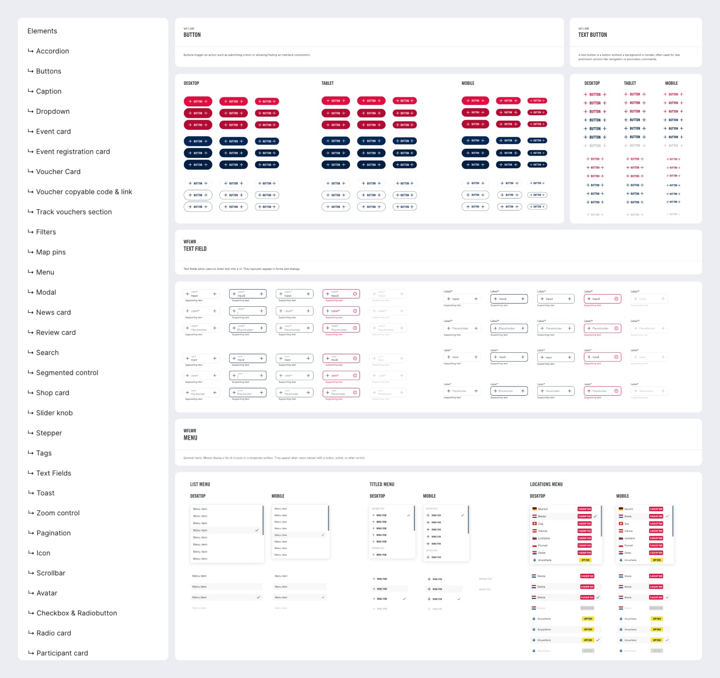Click the Slovenian flag beside Ljubljana in desktop locations menu

coord(534,538)
